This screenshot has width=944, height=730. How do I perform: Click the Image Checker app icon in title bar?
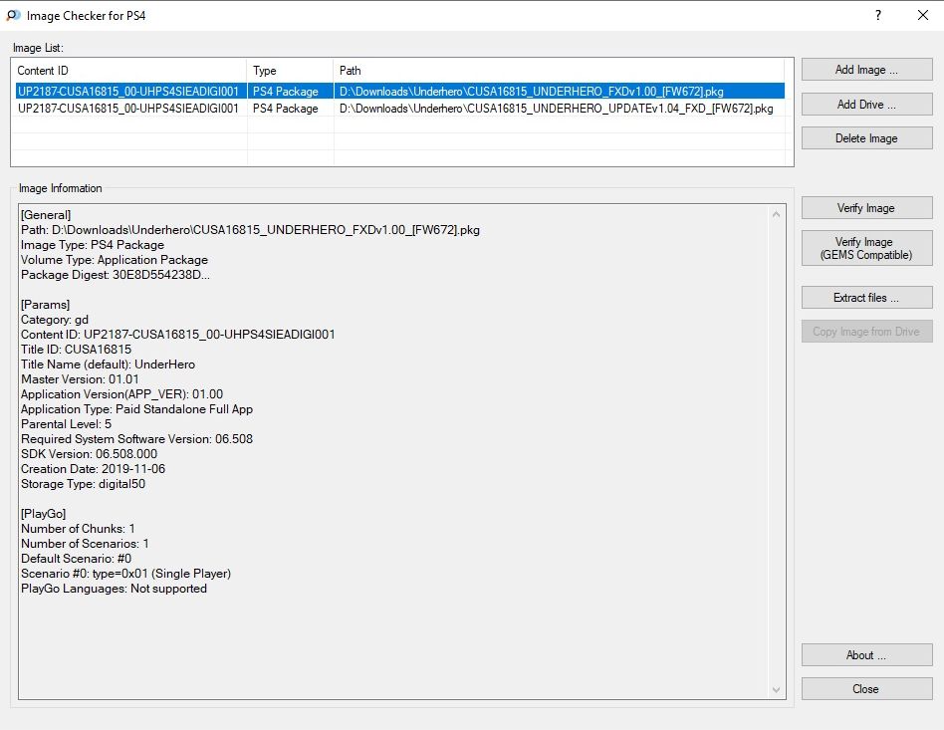12,16
